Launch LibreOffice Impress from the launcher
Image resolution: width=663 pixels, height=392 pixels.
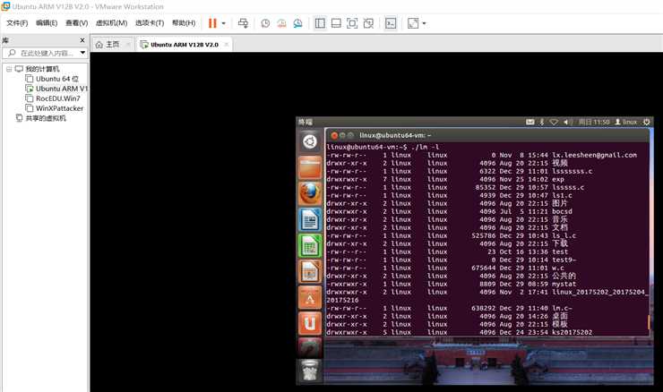tap(310, 271)
